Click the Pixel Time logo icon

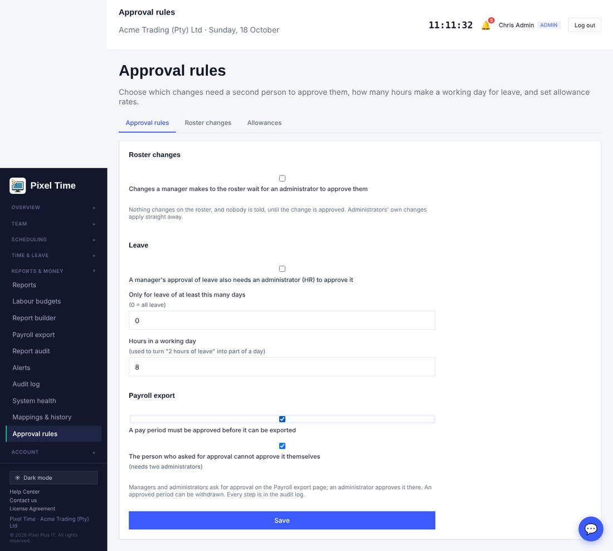[x=18, y=186]
